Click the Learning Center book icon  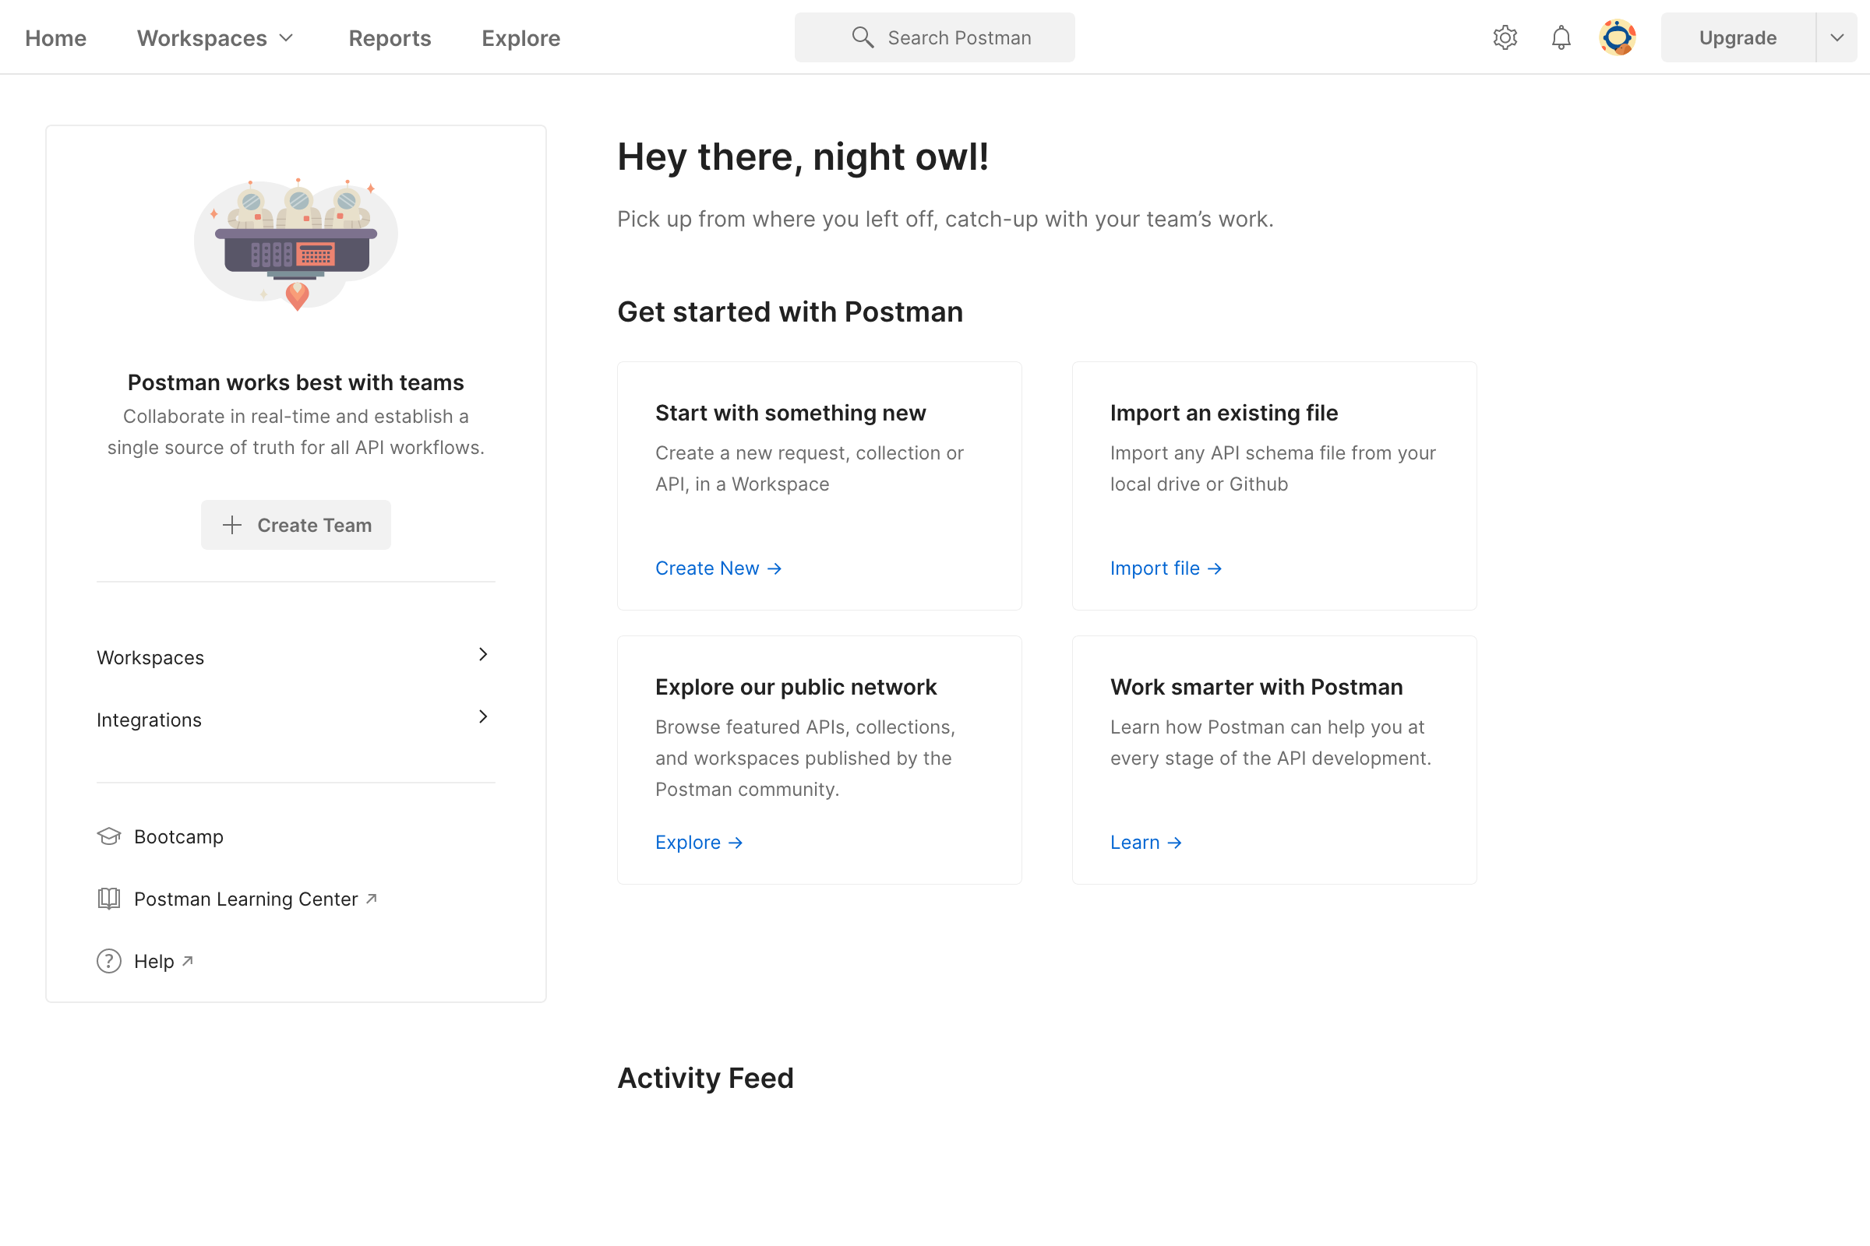[109, 899]
